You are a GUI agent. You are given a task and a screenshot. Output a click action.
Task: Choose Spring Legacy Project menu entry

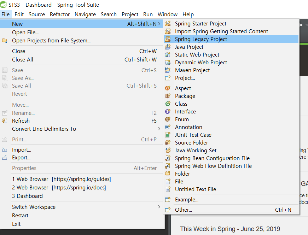coord(231,39)
